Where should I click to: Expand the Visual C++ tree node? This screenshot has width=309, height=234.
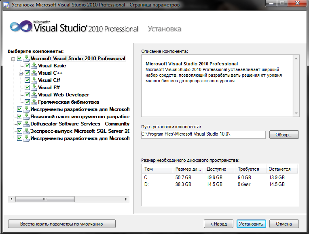pyautogui.click(x=21, y=73)
